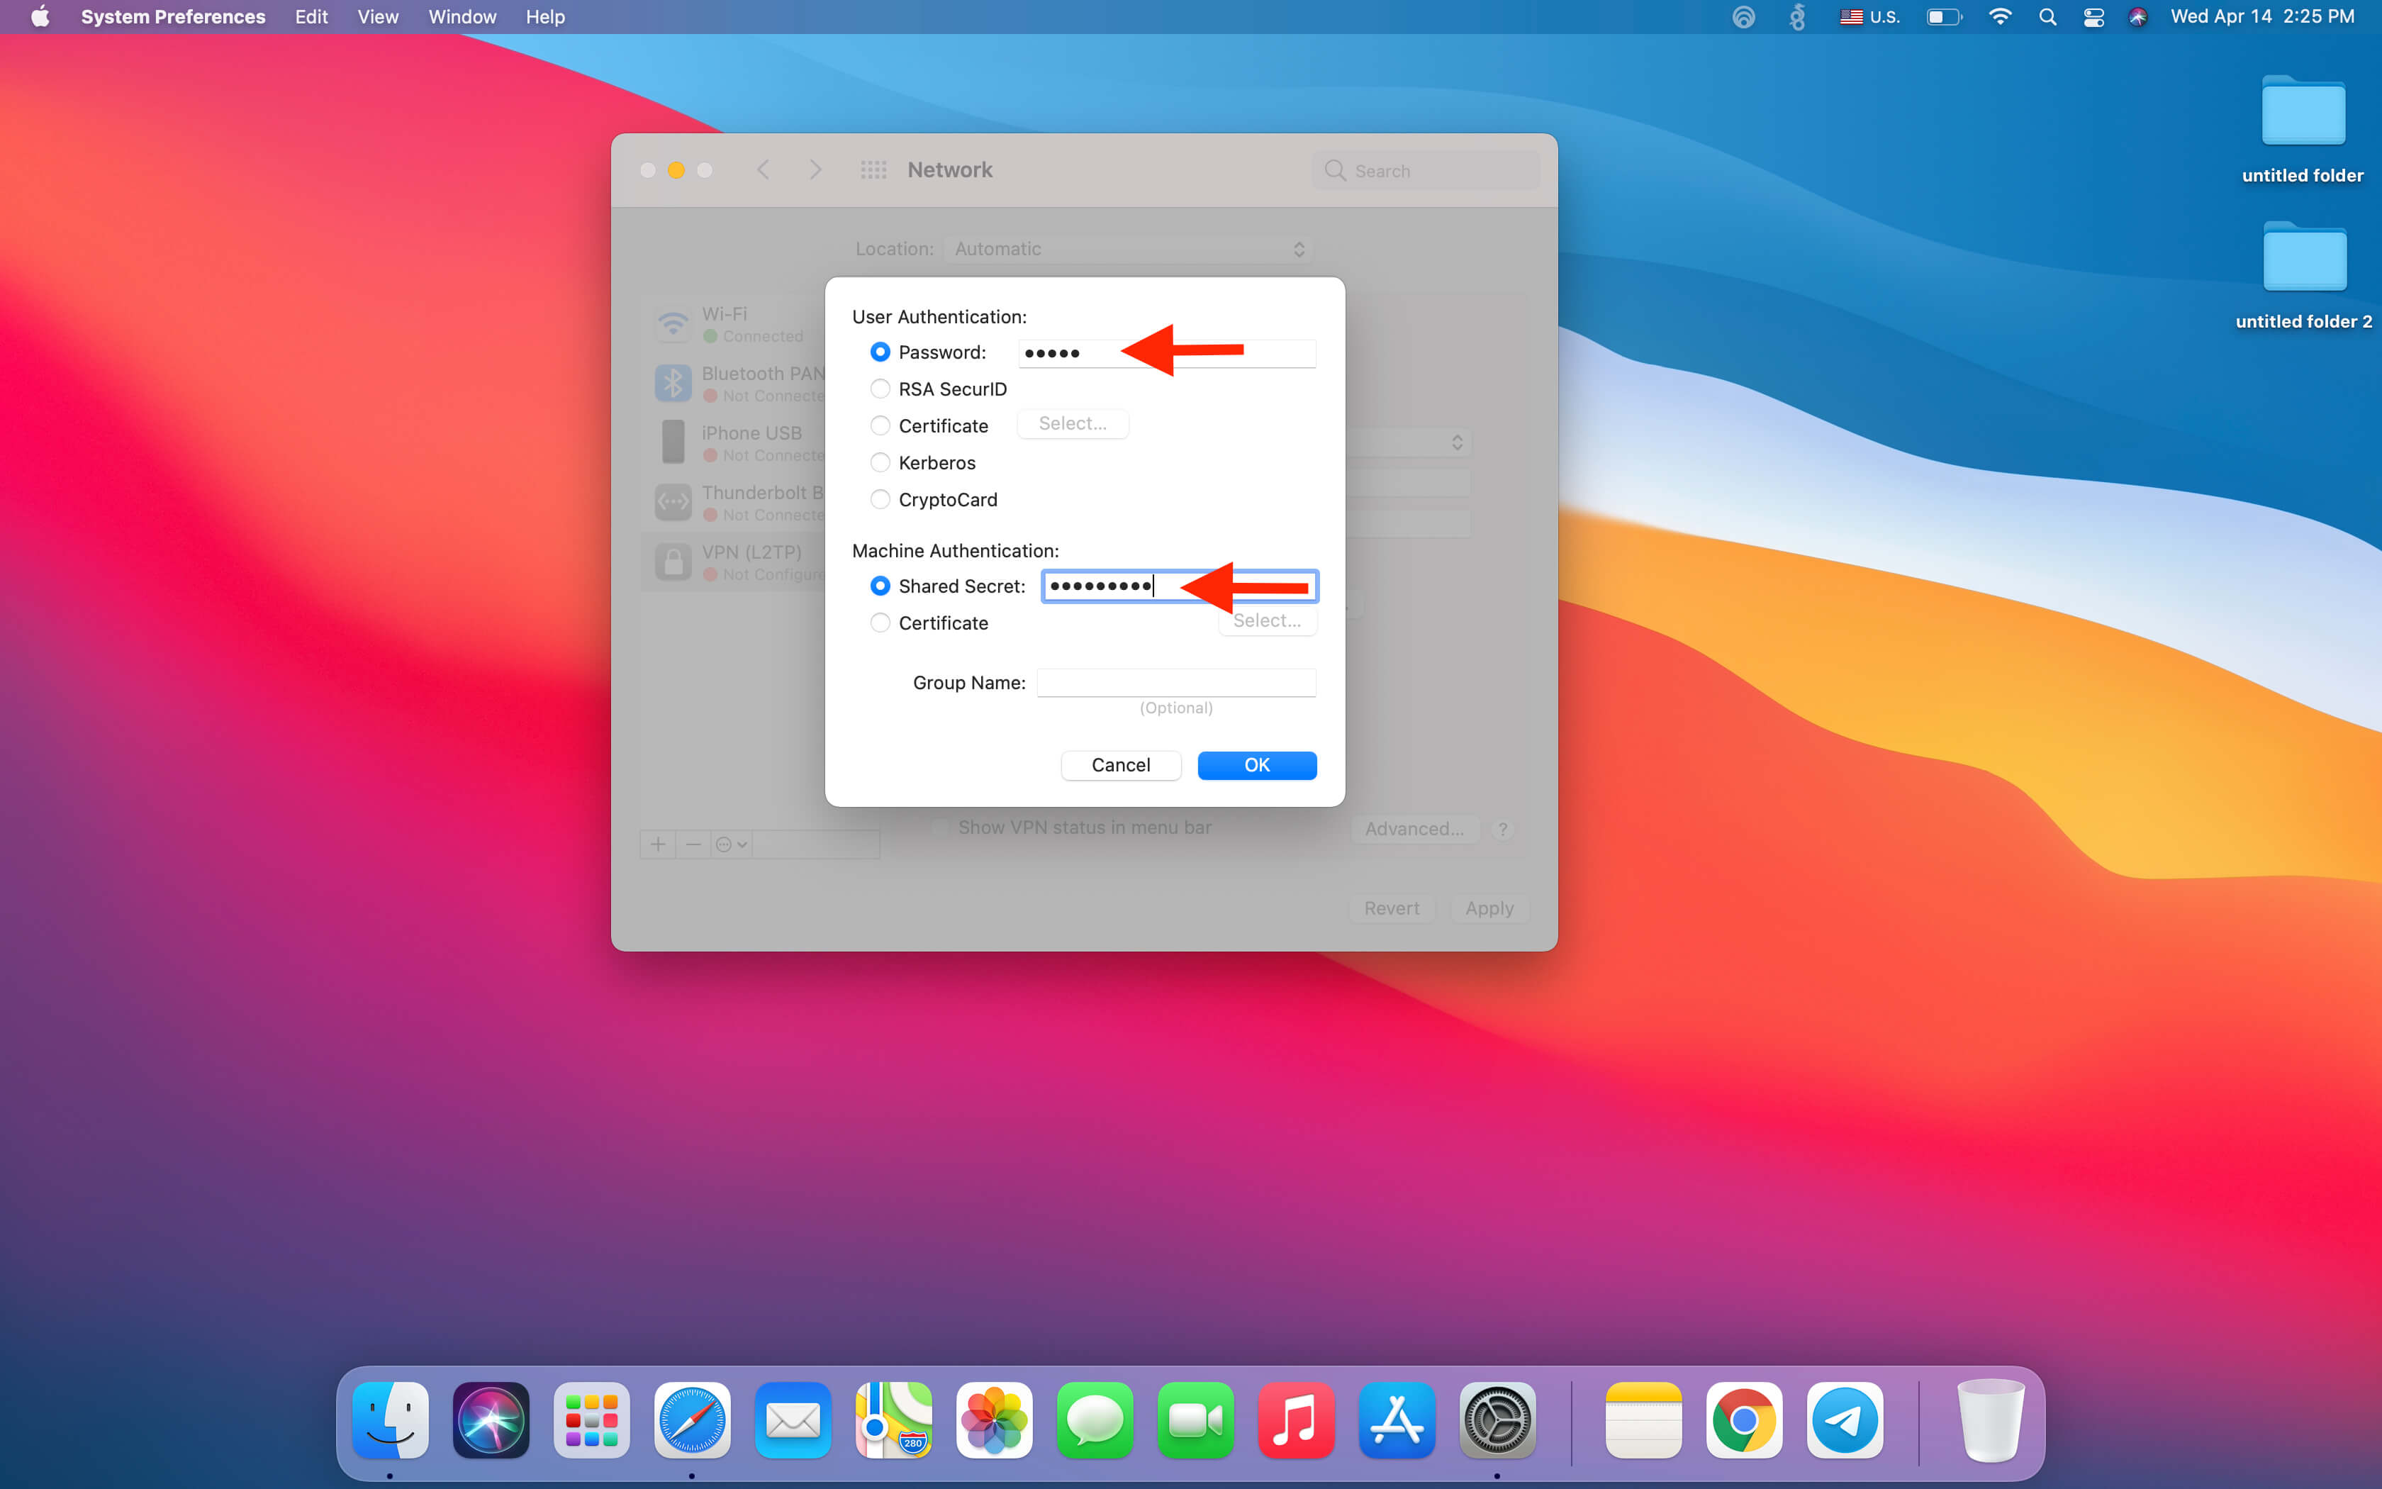The height and width of the screenshot is (1489, 2382).
Task: Open the FaceTime dock icon
Action: pos(1195,1420)
